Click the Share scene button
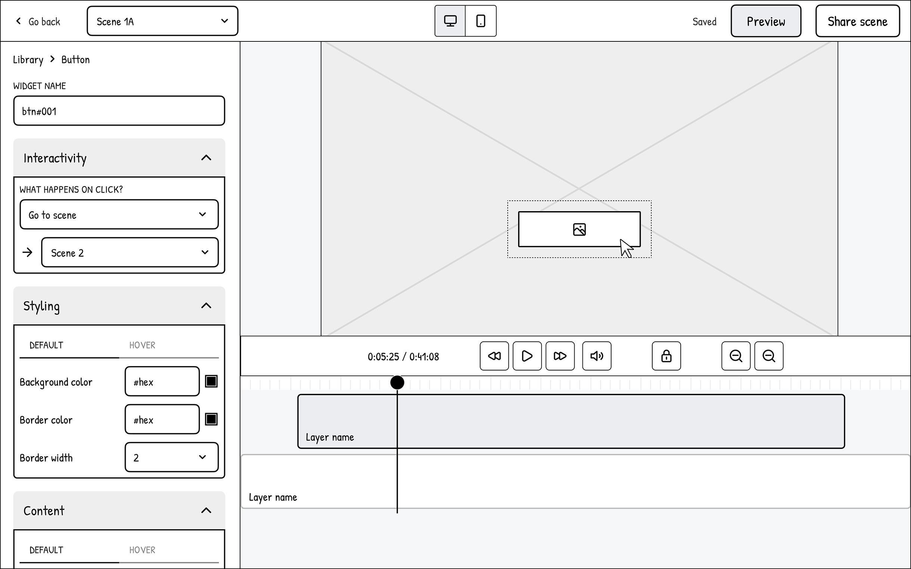 pyautogui.click(x=858, y=21)
